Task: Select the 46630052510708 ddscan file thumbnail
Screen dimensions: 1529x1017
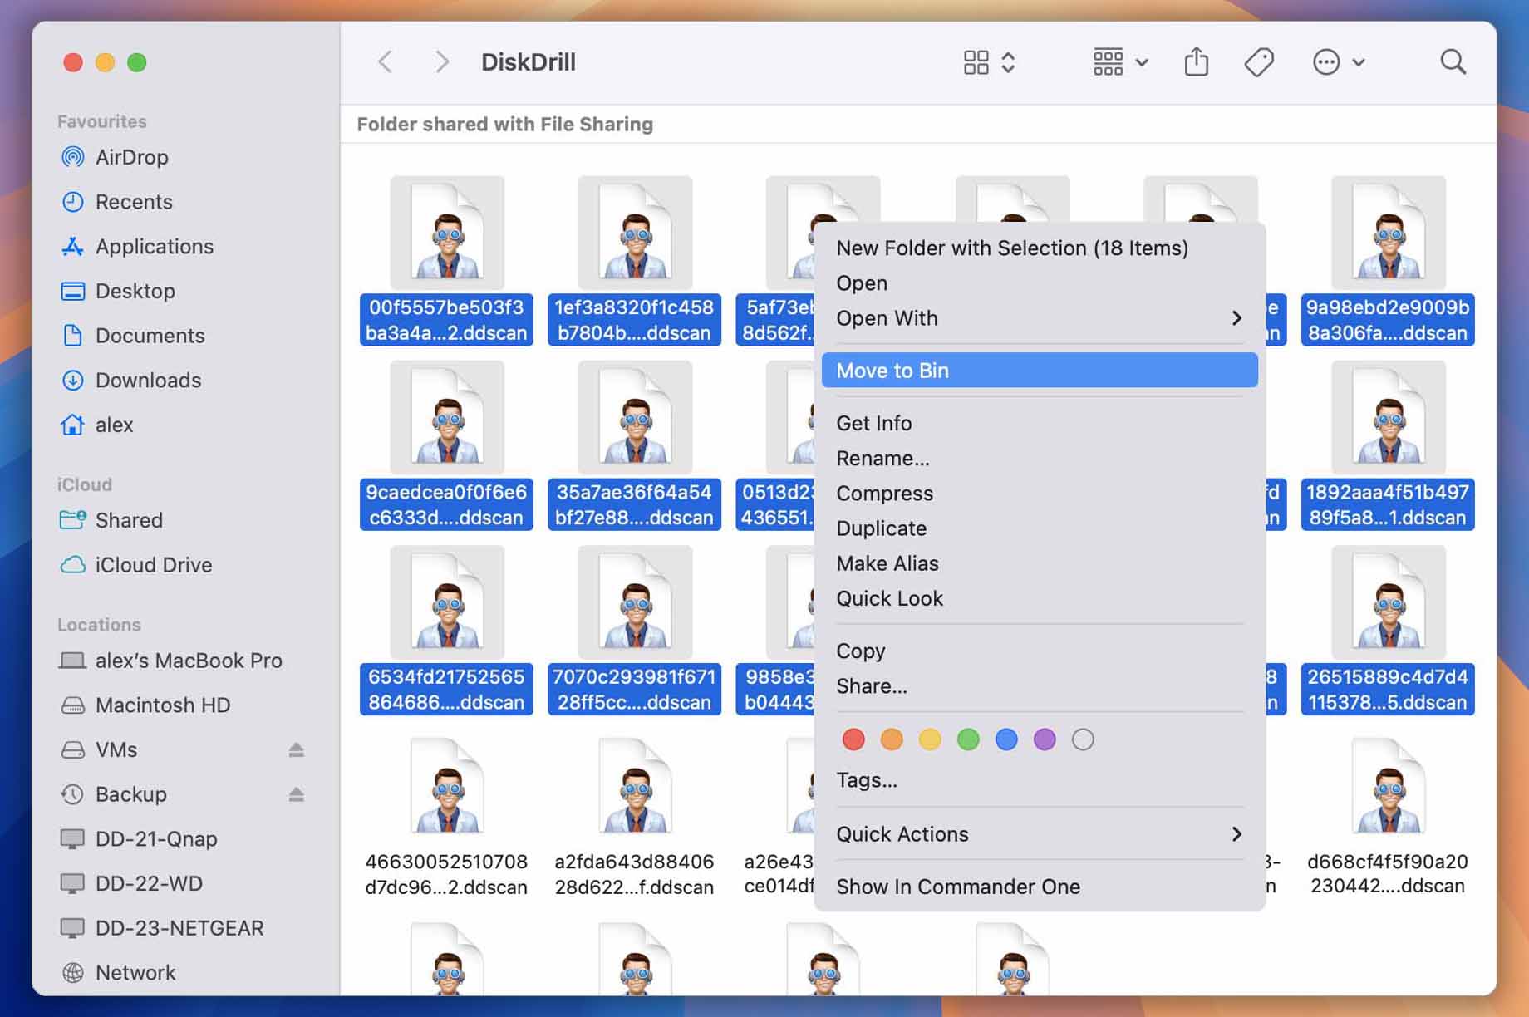Action: (447, 787)
